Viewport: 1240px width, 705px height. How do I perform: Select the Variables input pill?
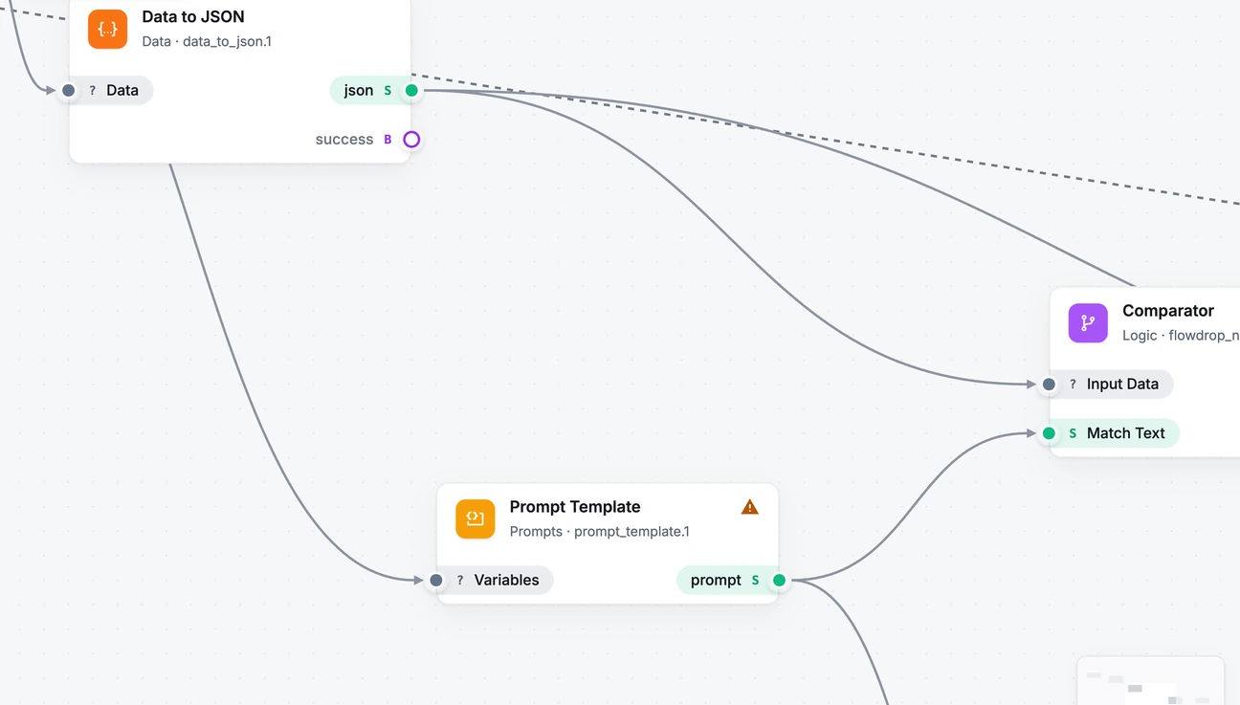click(x=495, y=581)
